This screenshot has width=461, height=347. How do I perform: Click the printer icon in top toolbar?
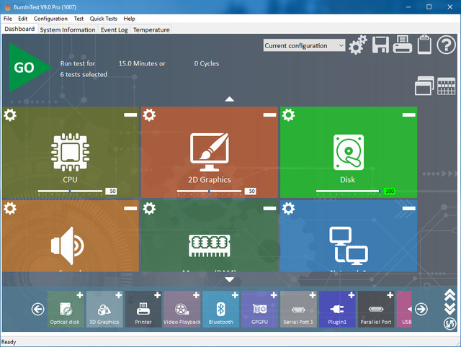403,46
